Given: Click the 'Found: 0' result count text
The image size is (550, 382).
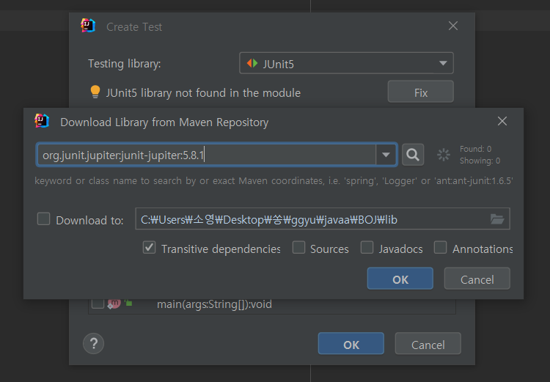Looking at the screenshot, I should coord(475,149).
